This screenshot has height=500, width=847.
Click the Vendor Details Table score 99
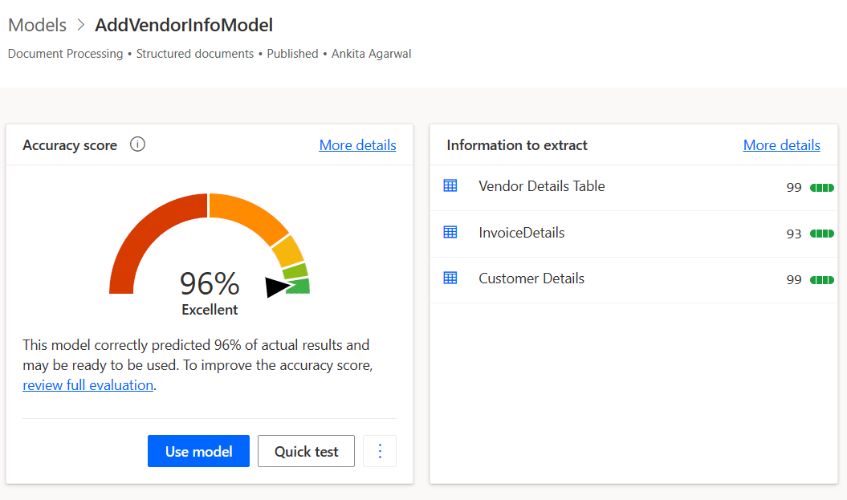point(793,187)
